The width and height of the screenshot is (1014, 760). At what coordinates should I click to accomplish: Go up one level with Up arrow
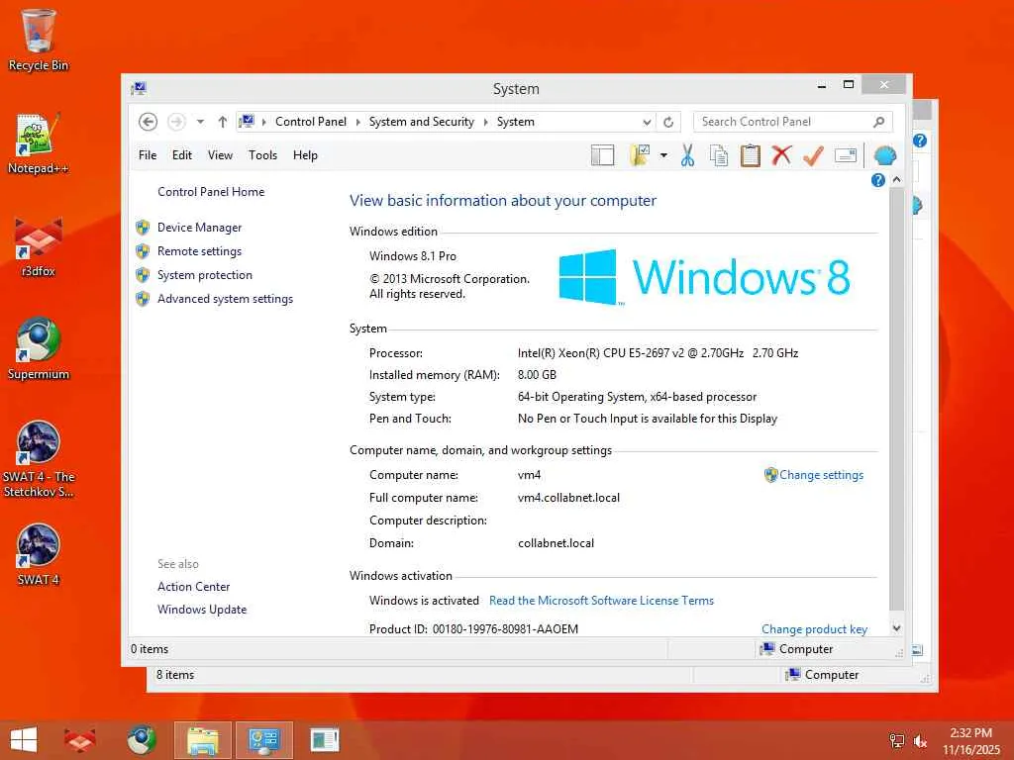[x=223, y=122]
